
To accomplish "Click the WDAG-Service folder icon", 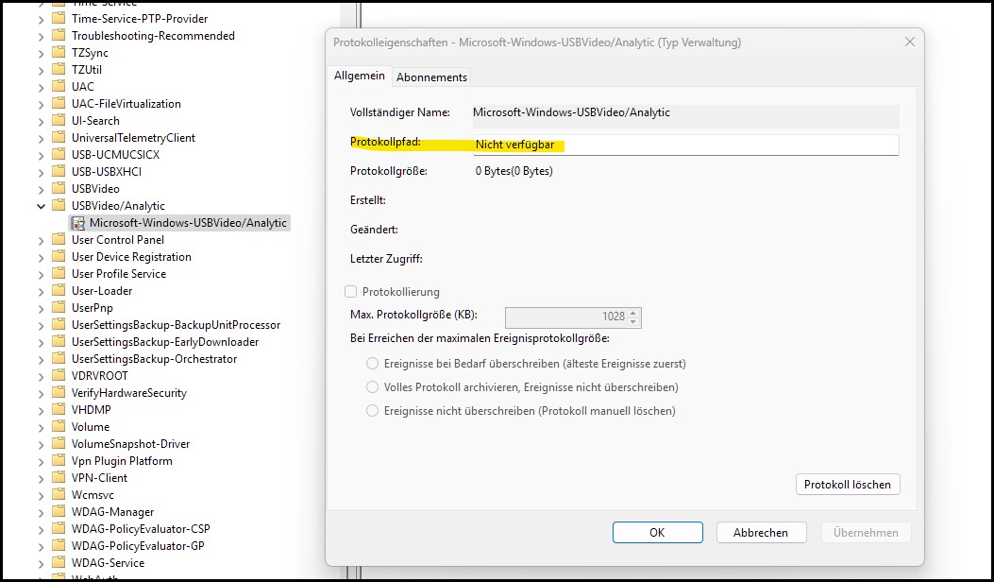I will click(59, 562).
